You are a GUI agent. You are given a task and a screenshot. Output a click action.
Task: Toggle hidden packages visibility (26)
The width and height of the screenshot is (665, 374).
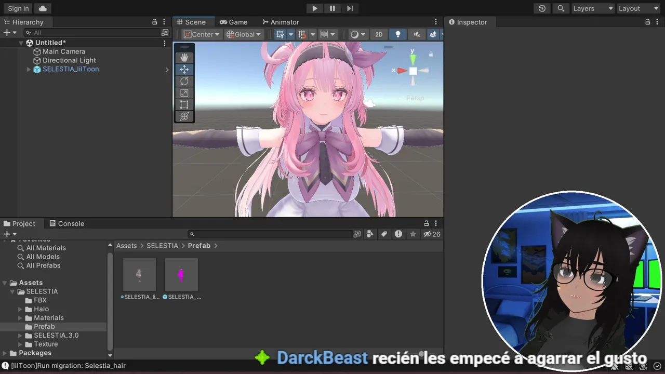tap(432, 234)
